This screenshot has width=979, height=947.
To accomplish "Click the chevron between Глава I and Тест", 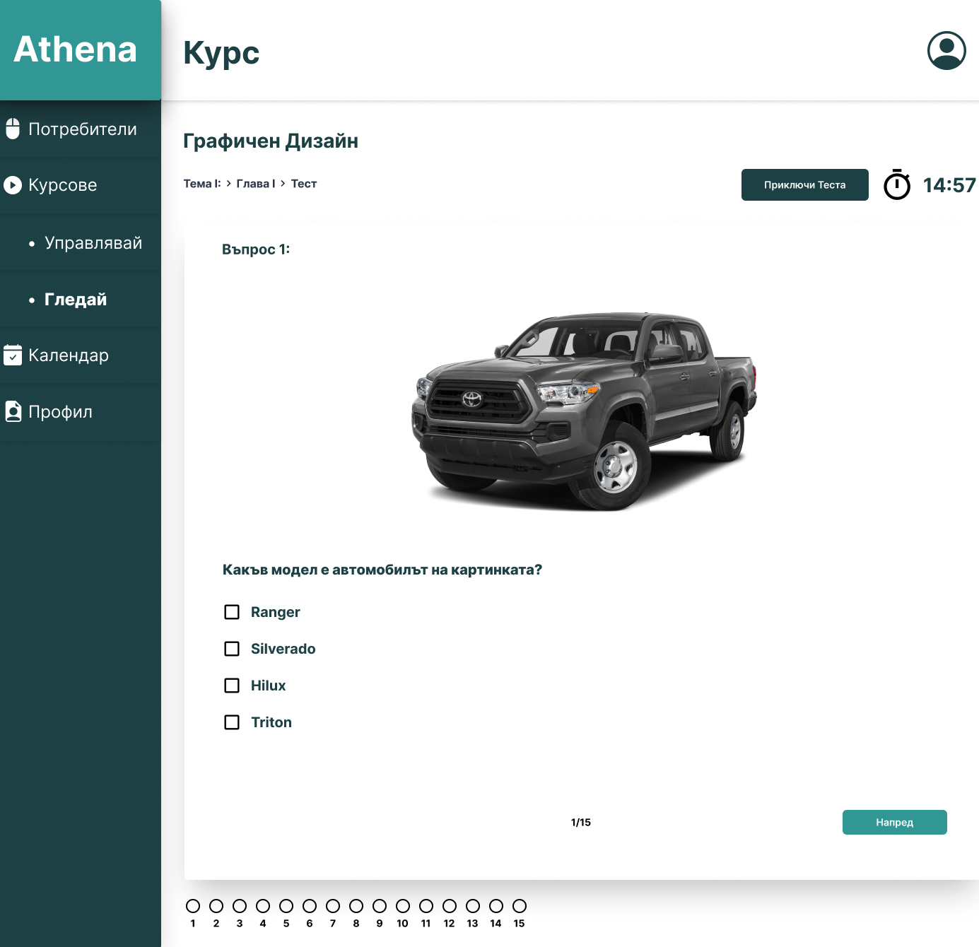I will click(x=282, y=184).
